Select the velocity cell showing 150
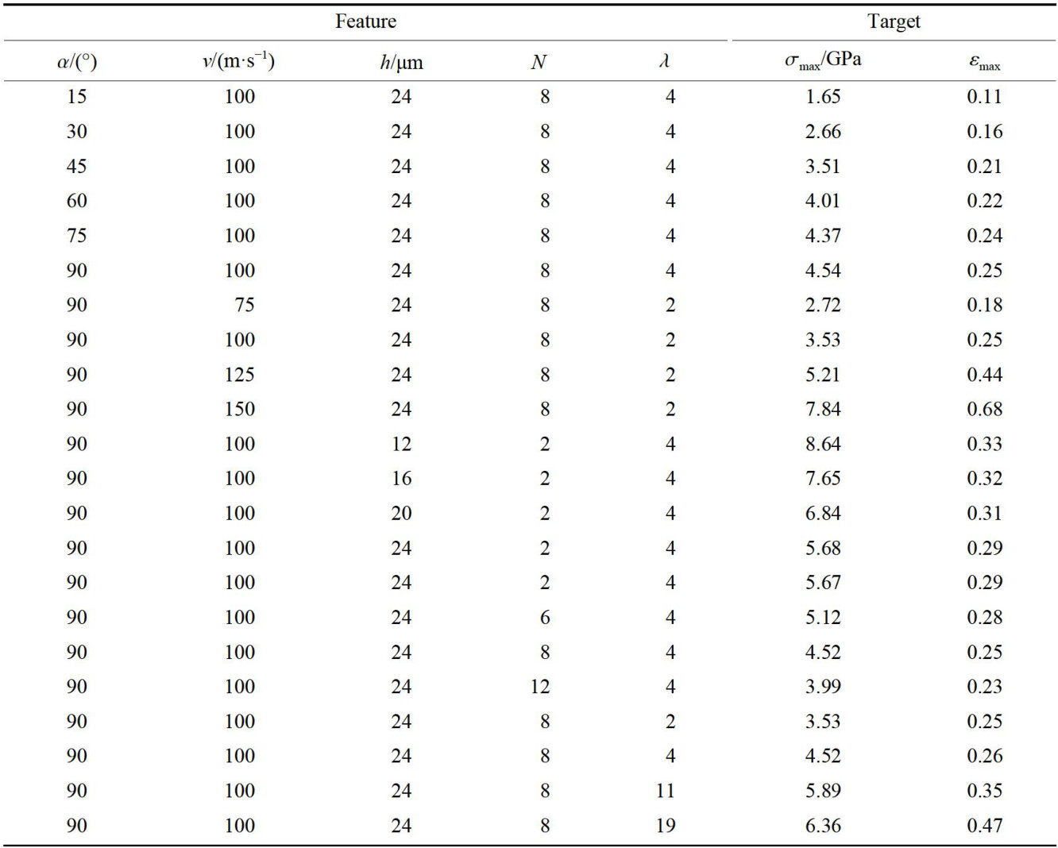This screenshot has height=848, width=1058. [239, 409]
